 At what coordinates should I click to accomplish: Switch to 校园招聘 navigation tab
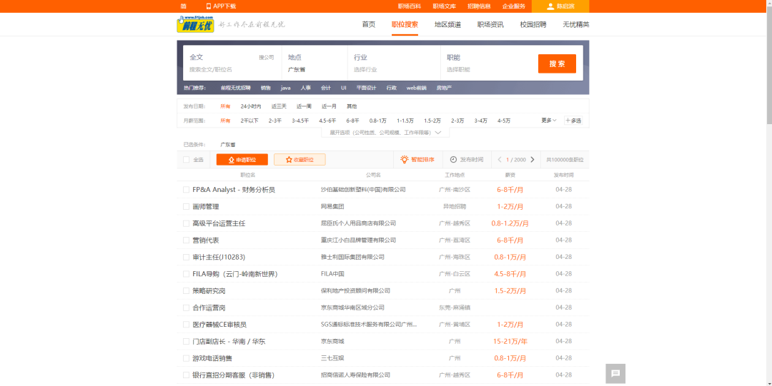point(533,24)
